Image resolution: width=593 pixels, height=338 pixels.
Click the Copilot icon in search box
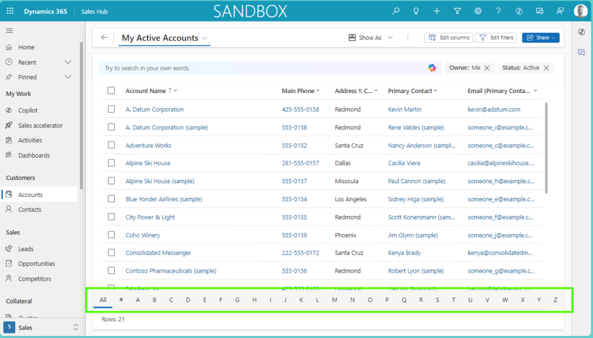[432, 68]
